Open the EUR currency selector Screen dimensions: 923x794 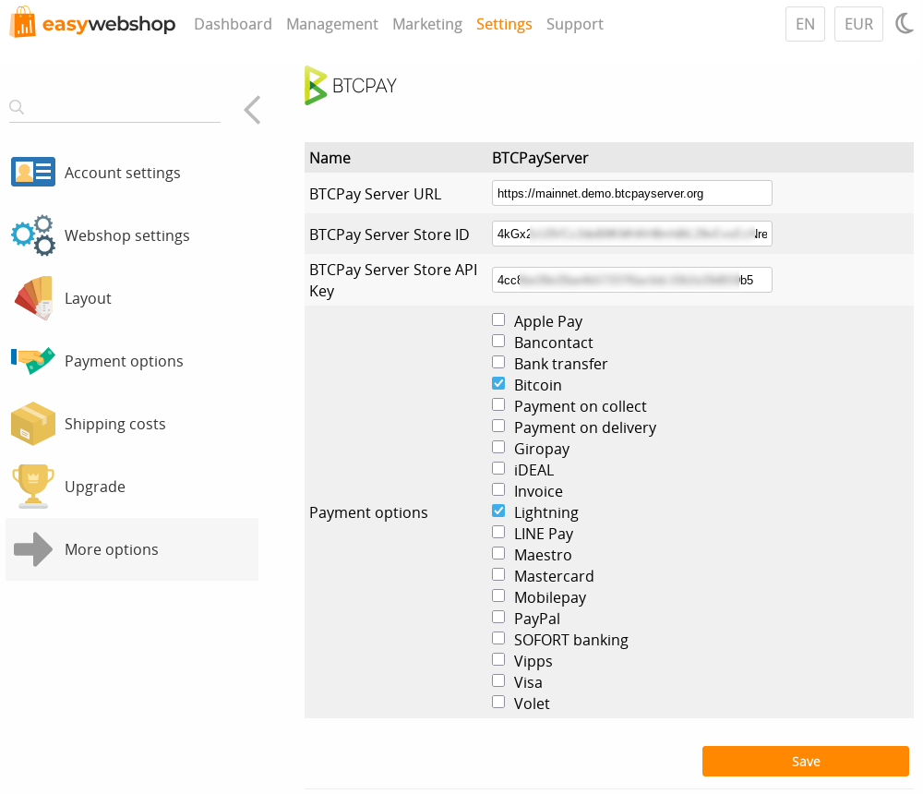(x=858, y=24)
